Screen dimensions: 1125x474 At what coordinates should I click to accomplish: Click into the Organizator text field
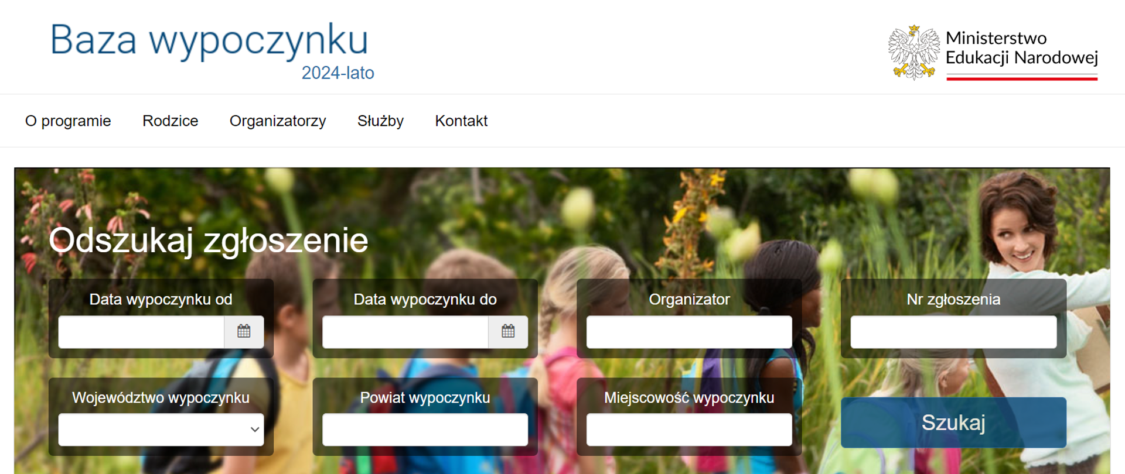(x=689, y=332)
